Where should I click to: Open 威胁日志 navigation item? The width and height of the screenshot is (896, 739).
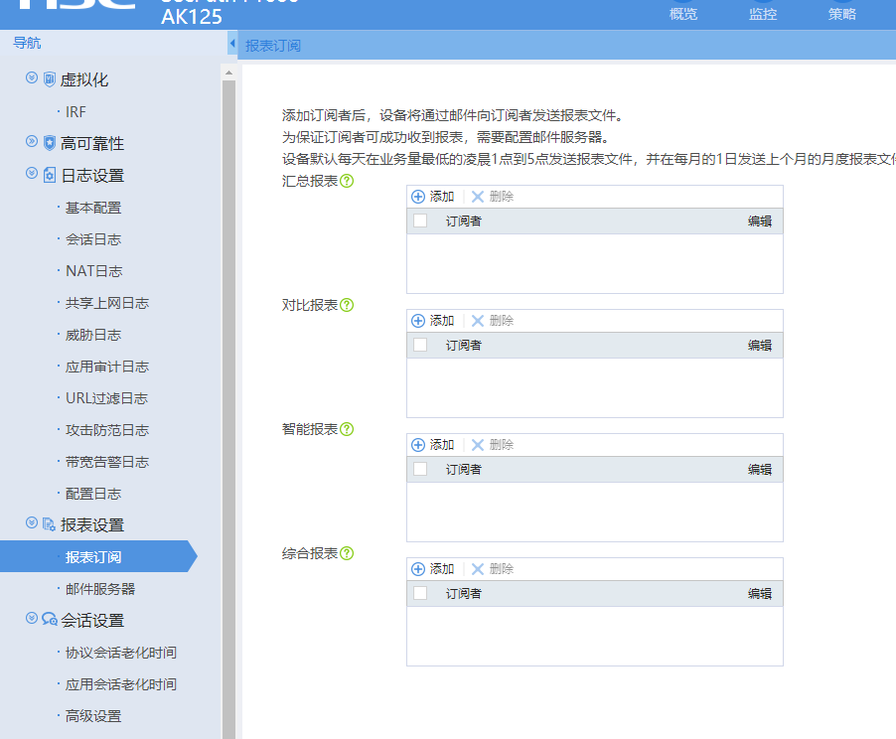pyautogui.click(x=93, y=335)
